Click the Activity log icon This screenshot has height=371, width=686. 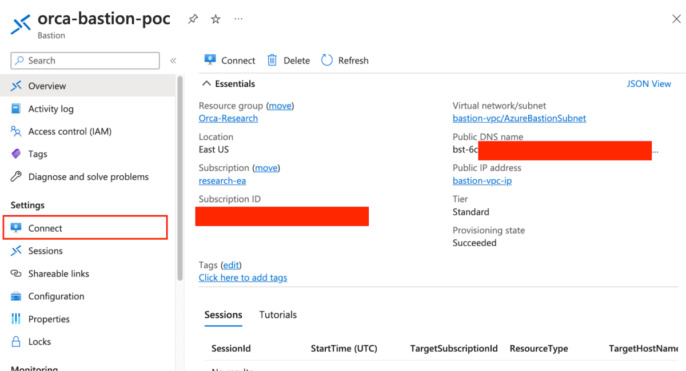(16, 108)
